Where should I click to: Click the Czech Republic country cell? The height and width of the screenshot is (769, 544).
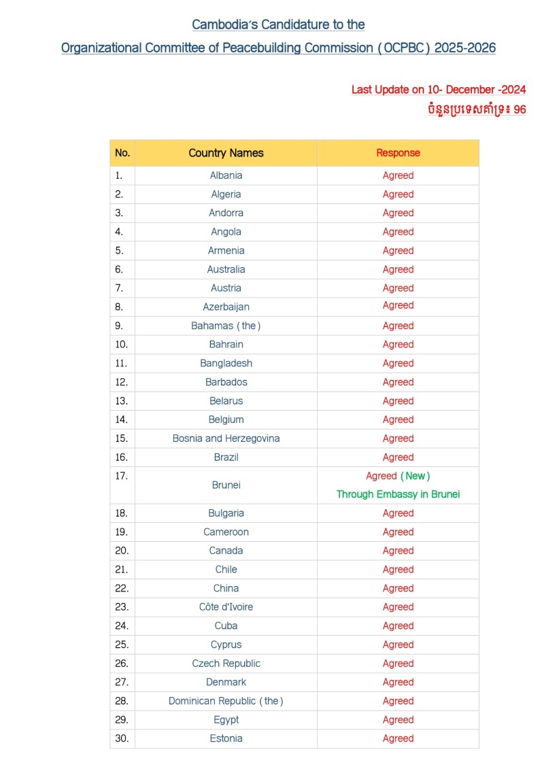click(226, 664)
